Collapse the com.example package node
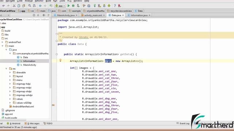Viewport: 234px width, 131px height. coord(10,53)
